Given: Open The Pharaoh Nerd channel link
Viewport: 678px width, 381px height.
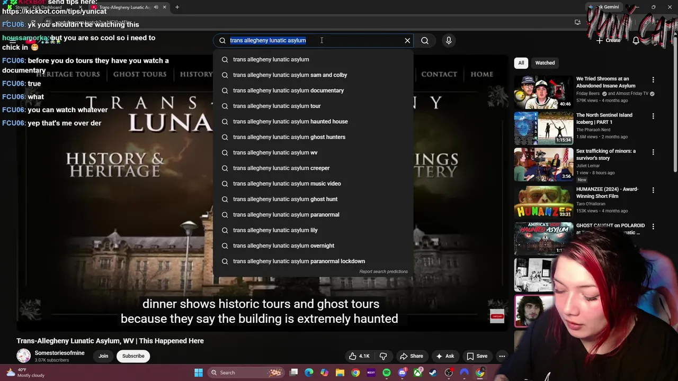Looking at the screenshot, I should pos(593,130).
